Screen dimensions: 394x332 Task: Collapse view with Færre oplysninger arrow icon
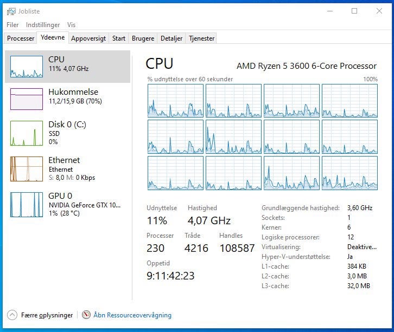point(12,315)
